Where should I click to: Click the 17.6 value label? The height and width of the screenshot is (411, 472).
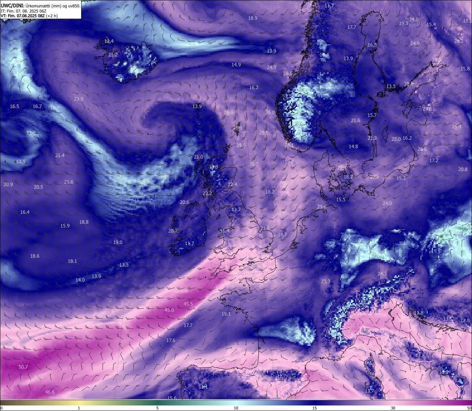tap(171, 341)
